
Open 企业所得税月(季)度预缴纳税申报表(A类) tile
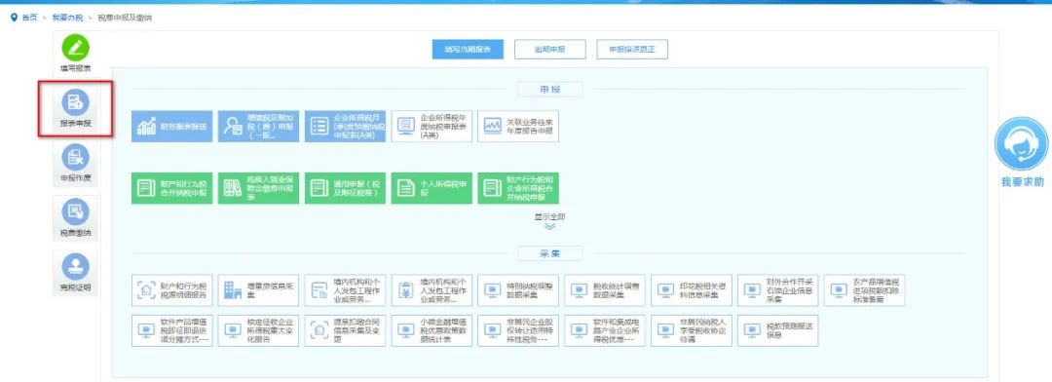click(x=345, y=127)
